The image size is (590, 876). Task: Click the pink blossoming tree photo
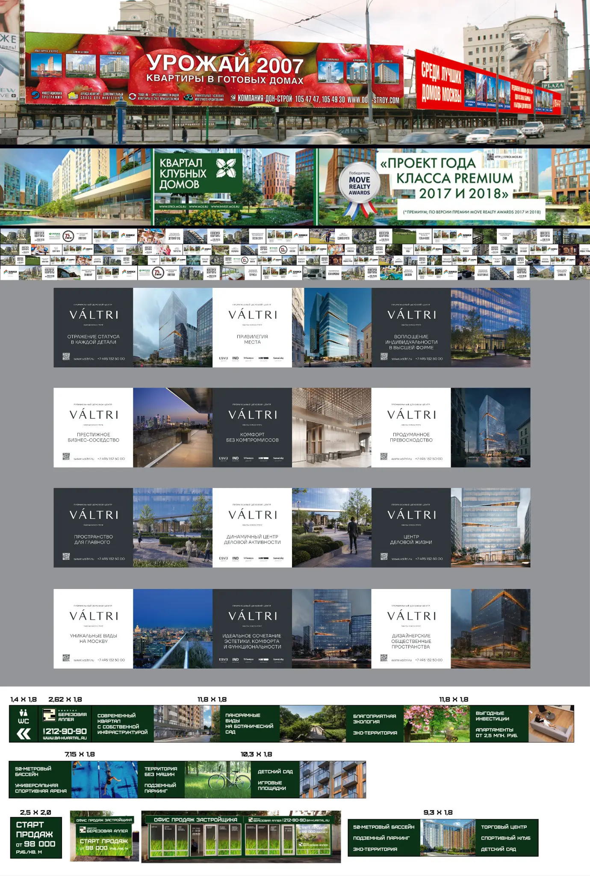pyautogui.click(x=437, y=724)
